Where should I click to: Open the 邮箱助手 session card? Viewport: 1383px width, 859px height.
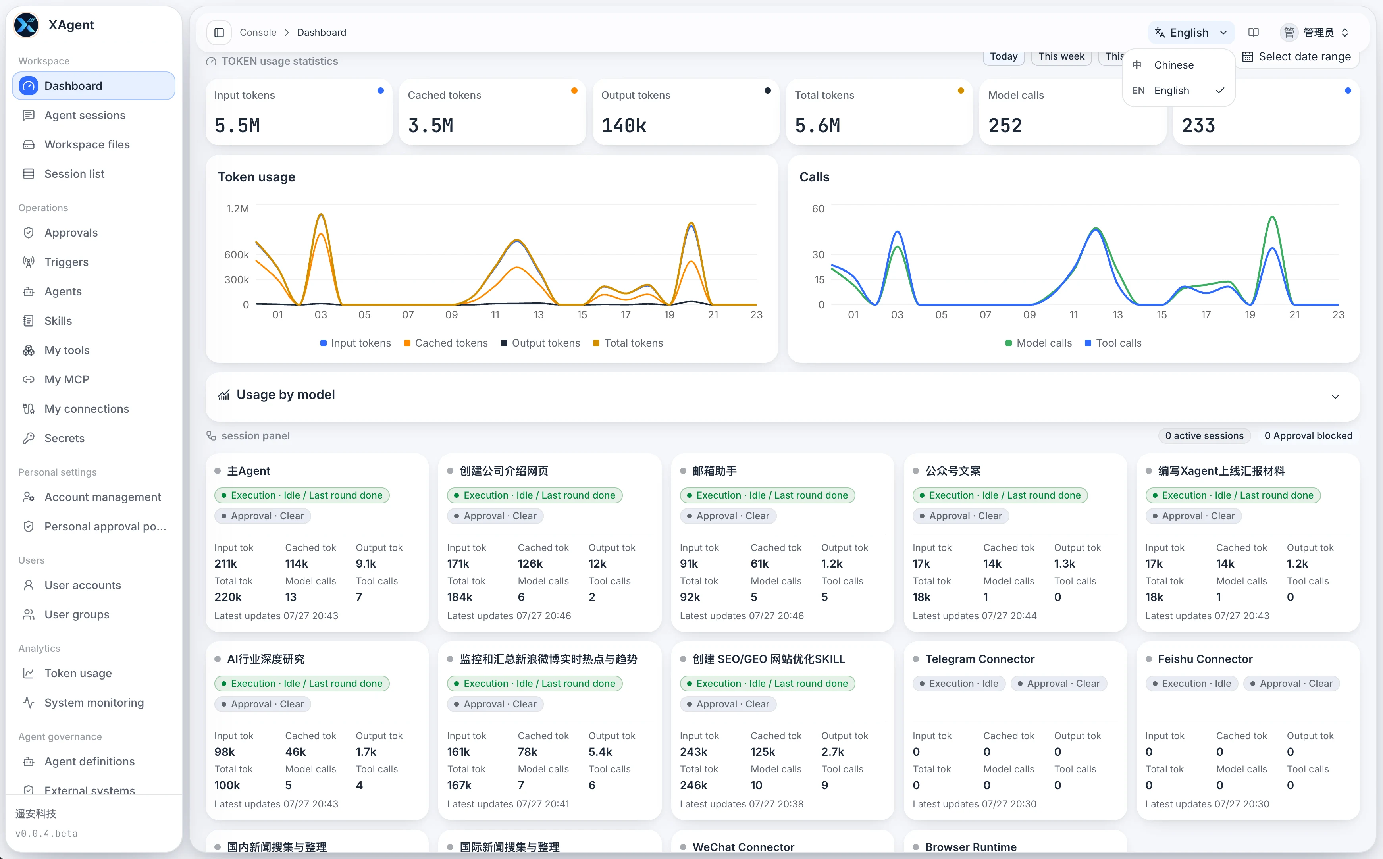(783, 543)
